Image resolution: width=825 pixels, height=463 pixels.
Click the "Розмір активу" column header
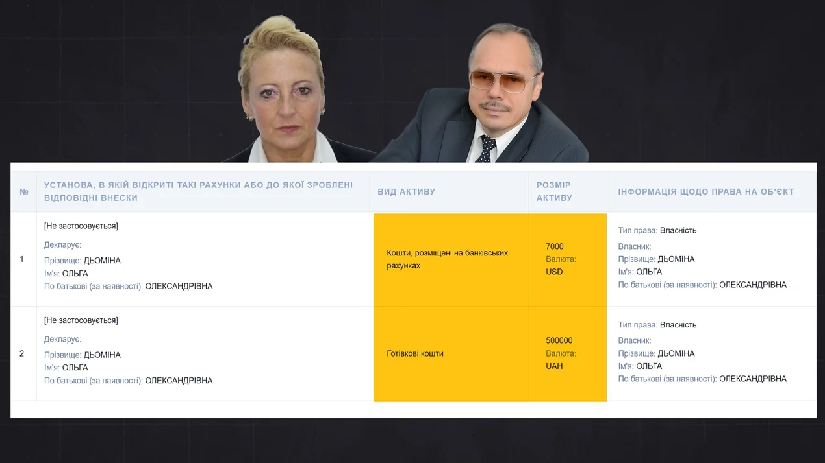[x=554, y=191]
